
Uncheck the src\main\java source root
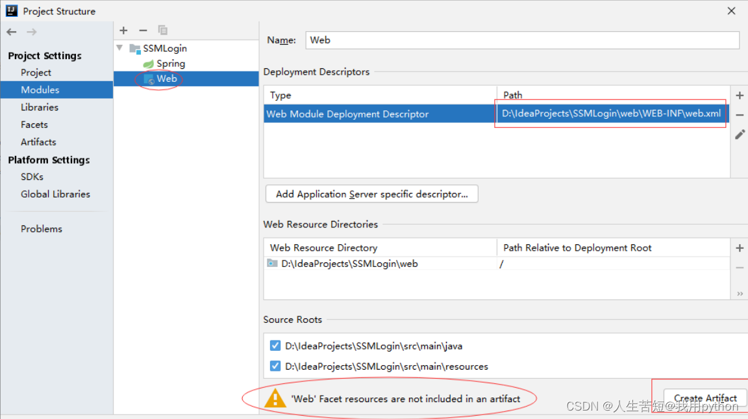tap(275, 346)
